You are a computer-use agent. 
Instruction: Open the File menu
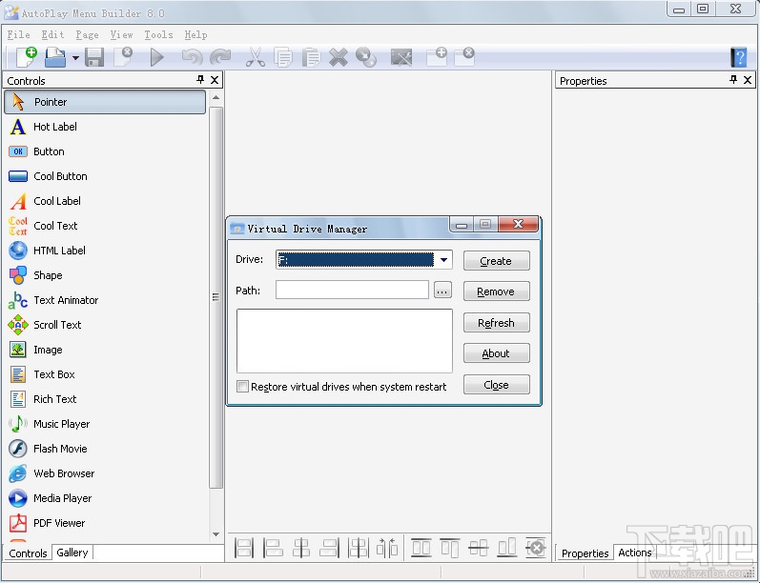[18, 35]
